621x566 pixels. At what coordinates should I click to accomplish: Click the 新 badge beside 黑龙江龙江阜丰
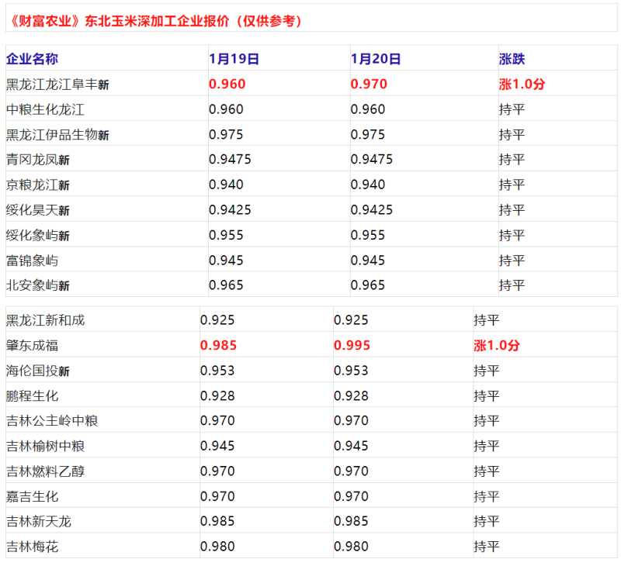pyautogui.click(x=103, y=86)
